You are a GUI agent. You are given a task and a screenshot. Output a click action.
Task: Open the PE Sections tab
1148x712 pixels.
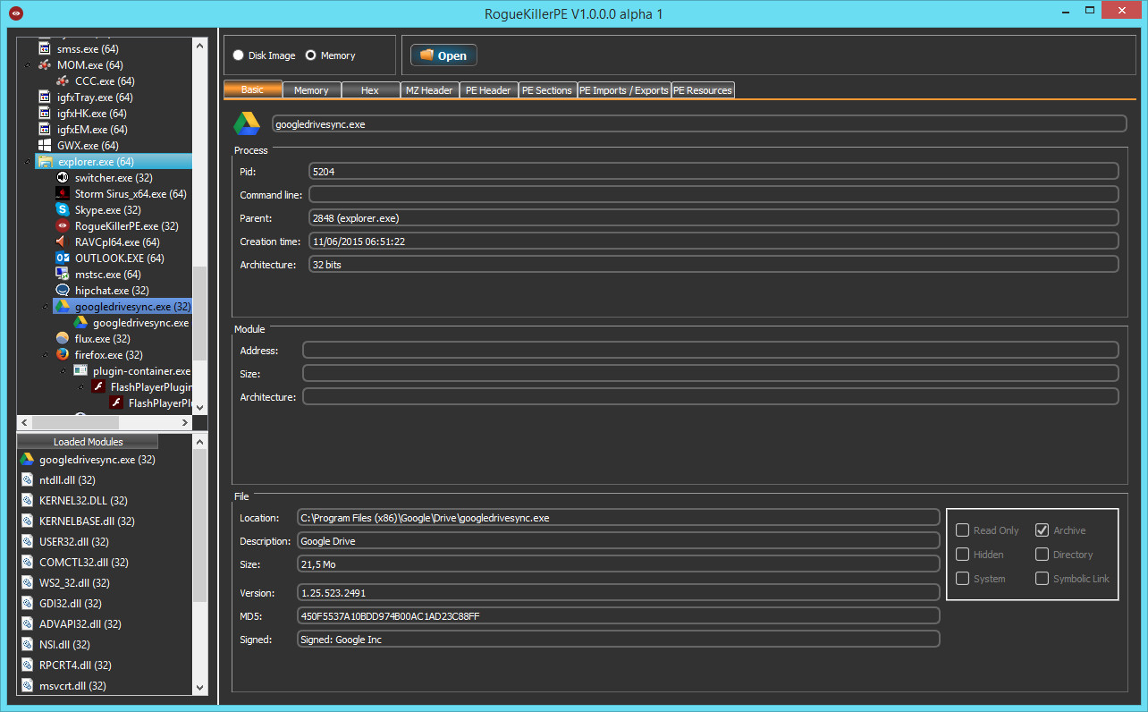click(547, 90)
